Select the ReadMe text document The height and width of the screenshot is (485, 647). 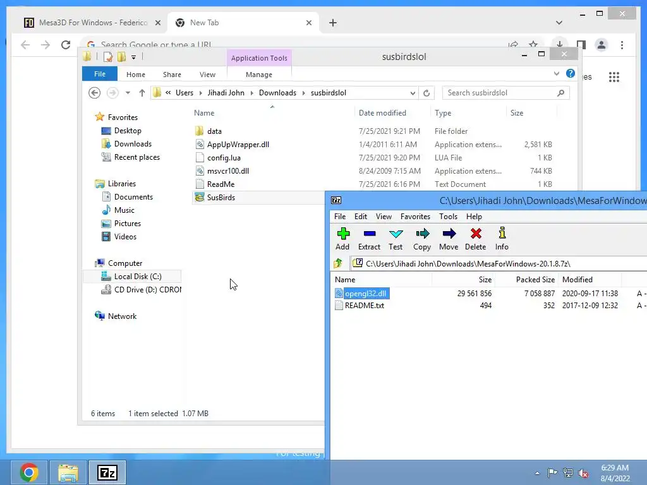[x=221, y=184]
